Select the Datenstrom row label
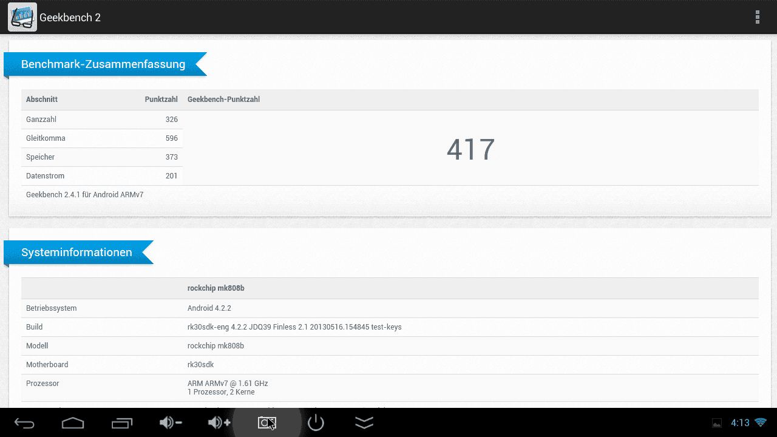This screenshot has height=437, width=777. tap(45, 176)
